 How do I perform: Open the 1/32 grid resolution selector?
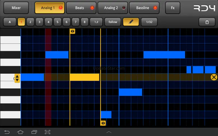[x=149, y=22]
